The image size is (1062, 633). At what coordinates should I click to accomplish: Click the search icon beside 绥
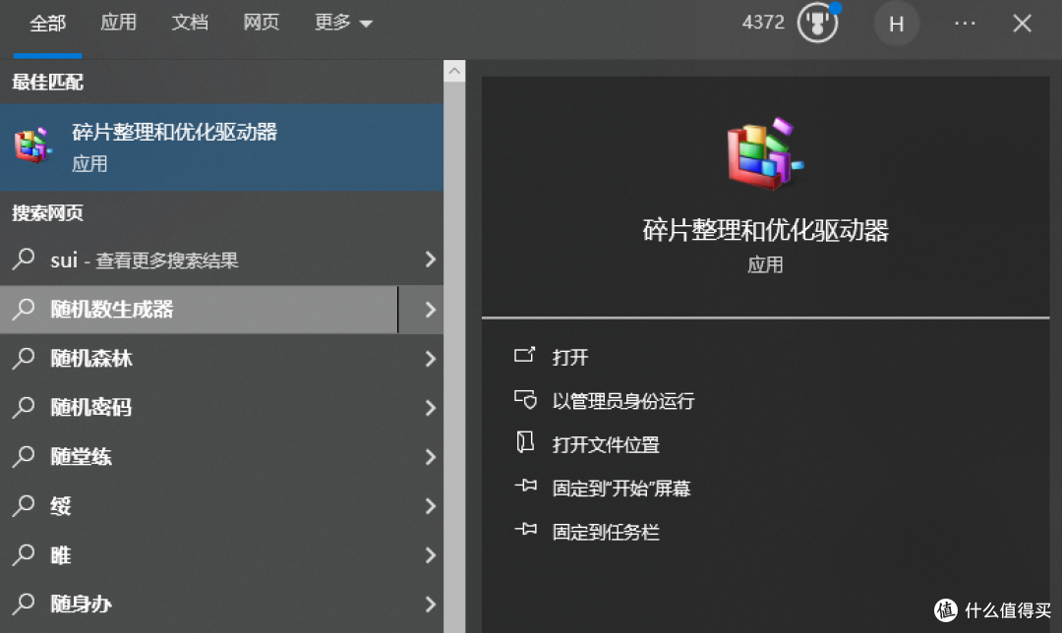click(24, 506)
